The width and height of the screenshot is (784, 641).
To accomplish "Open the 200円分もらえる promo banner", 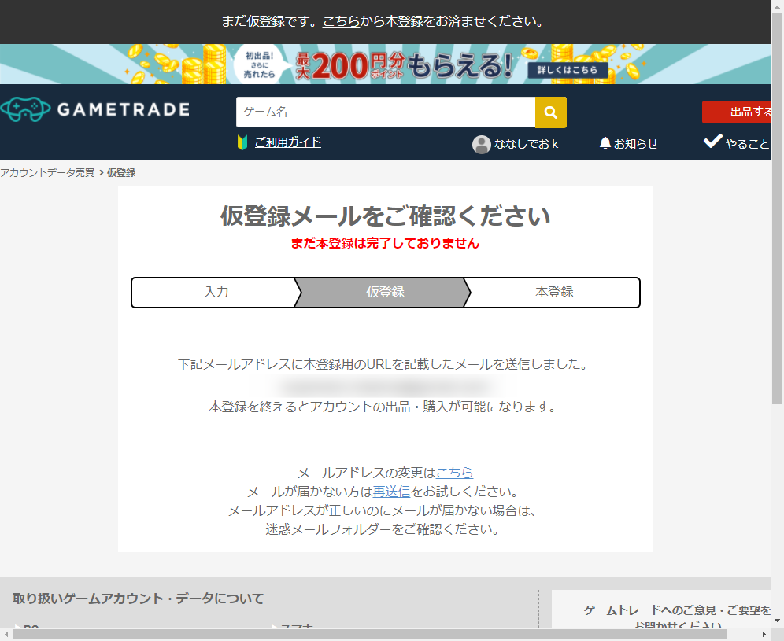I will [x=385, y=64].
